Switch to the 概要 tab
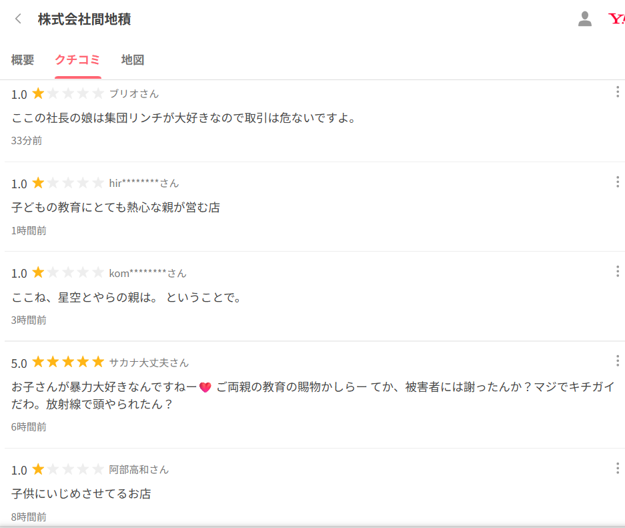 tap(23, 60)
